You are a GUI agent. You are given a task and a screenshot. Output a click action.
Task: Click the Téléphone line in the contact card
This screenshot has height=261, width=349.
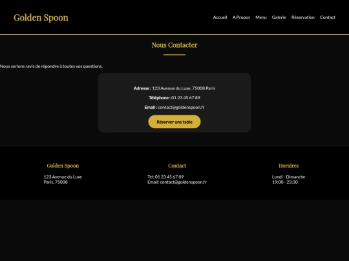pyautogui.click(x=174, y=98)
